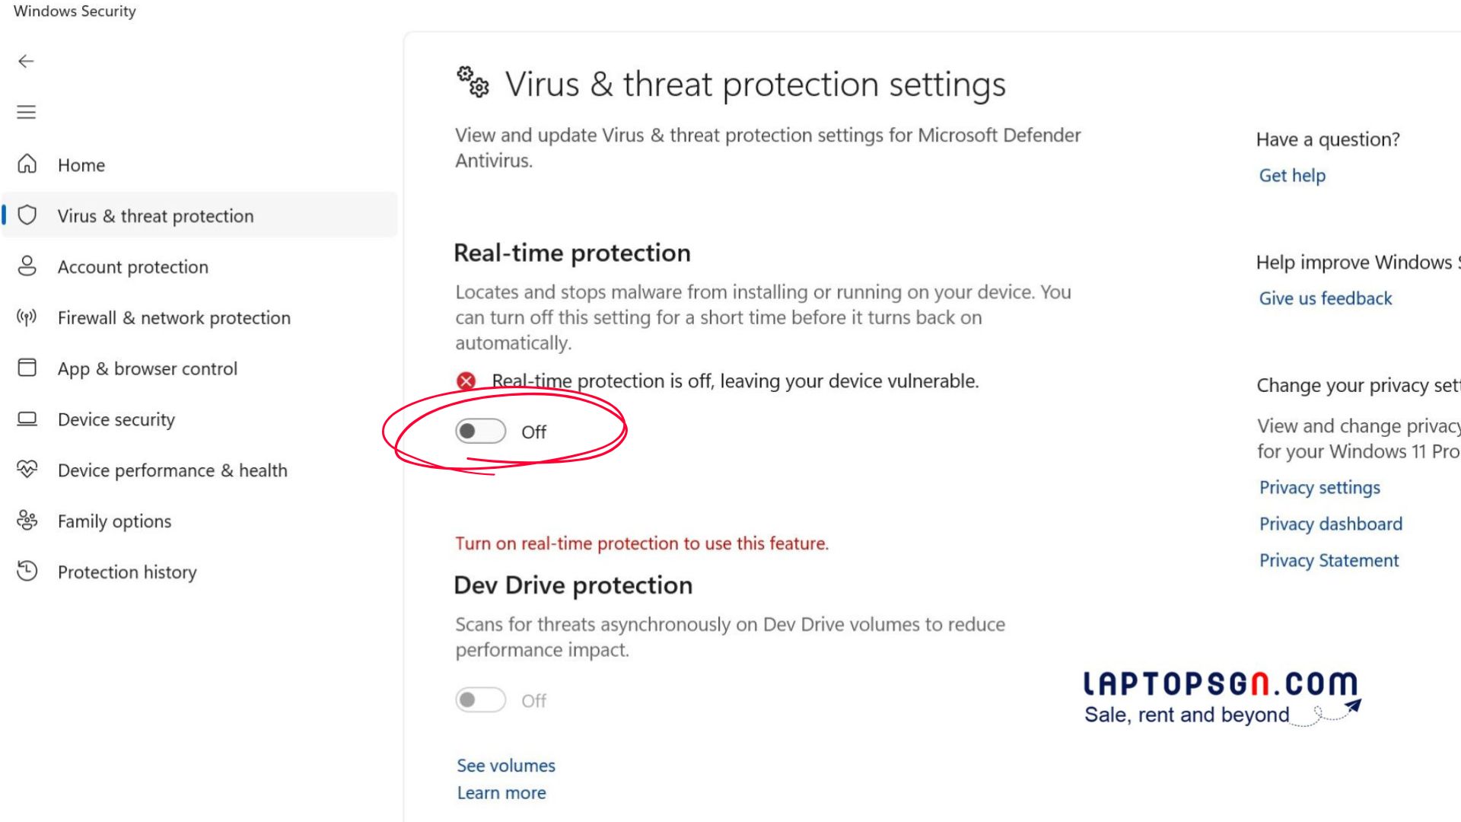Open Firewall & network protection page

pos(173,318)
